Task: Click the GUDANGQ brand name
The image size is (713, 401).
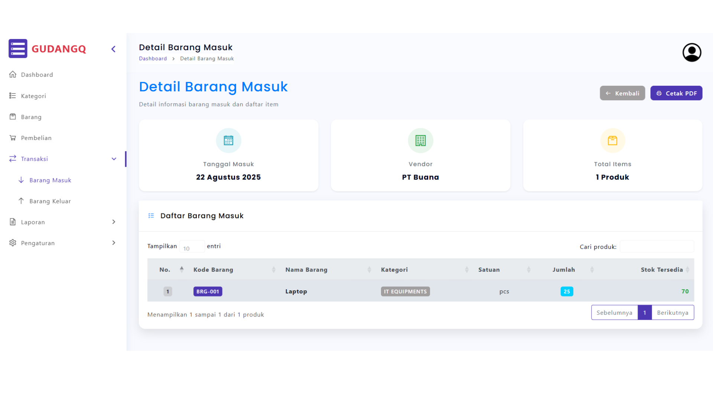Action: click(x=59, y=49)
